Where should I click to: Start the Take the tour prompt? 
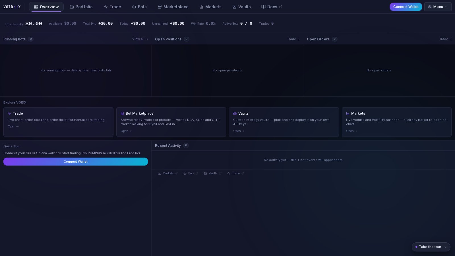(430, 247)
